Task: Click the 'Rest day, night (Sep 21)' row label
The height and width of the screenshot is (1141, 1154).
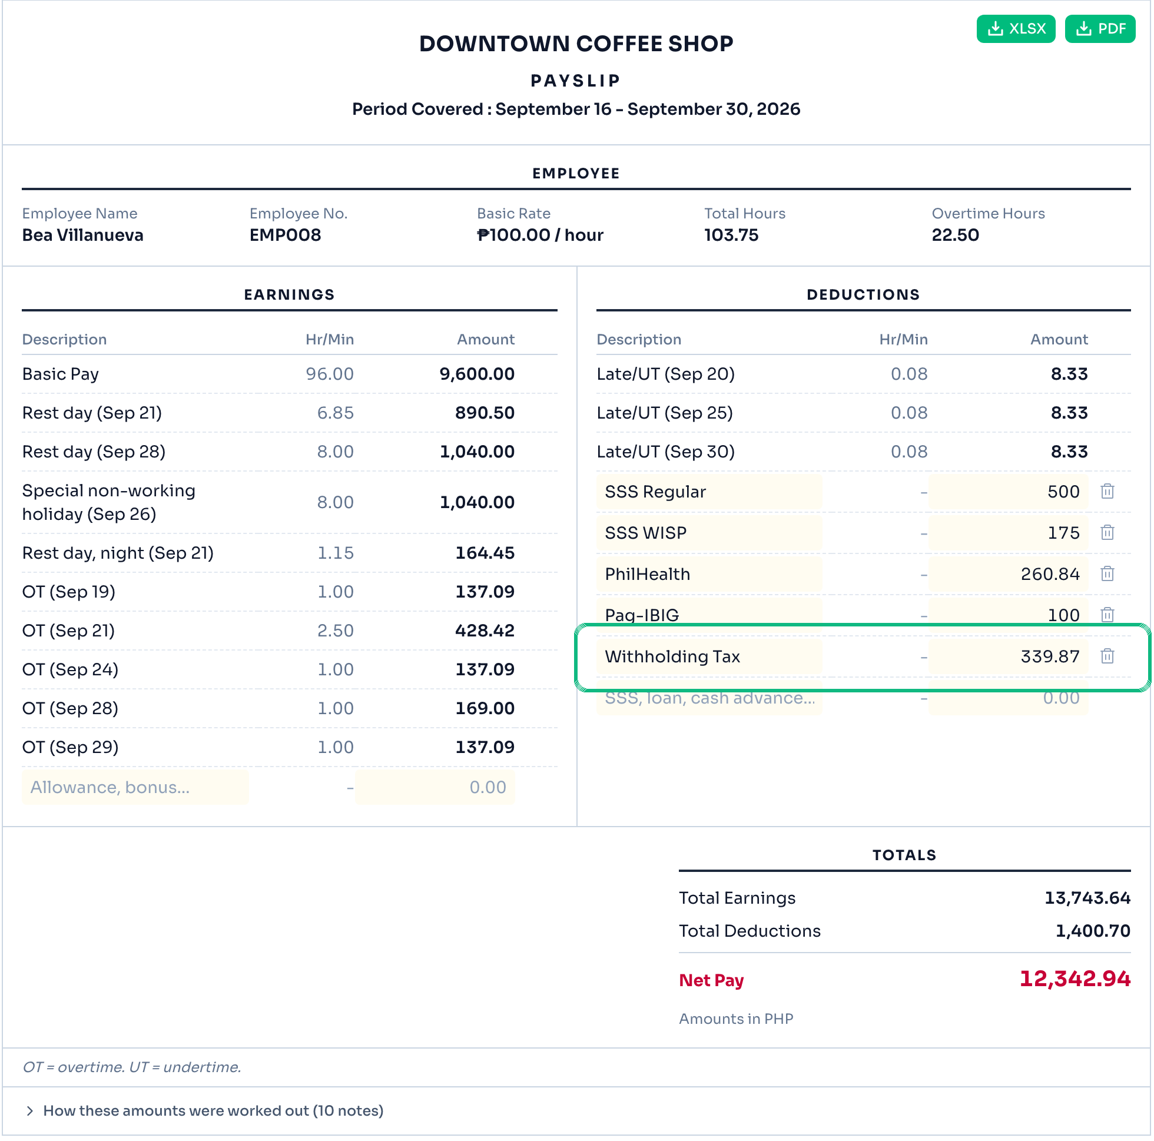Action: 118,553
